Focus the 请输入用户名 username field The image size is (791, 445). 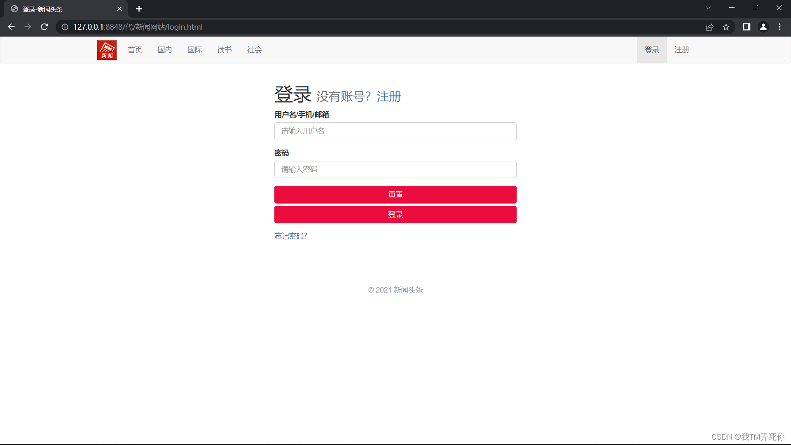click(x=395, y=131)
